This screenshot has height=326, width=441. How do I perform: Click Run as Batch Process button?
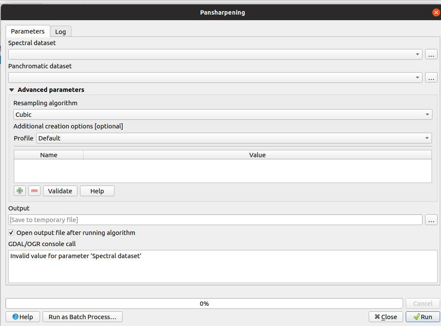point(83,317)
